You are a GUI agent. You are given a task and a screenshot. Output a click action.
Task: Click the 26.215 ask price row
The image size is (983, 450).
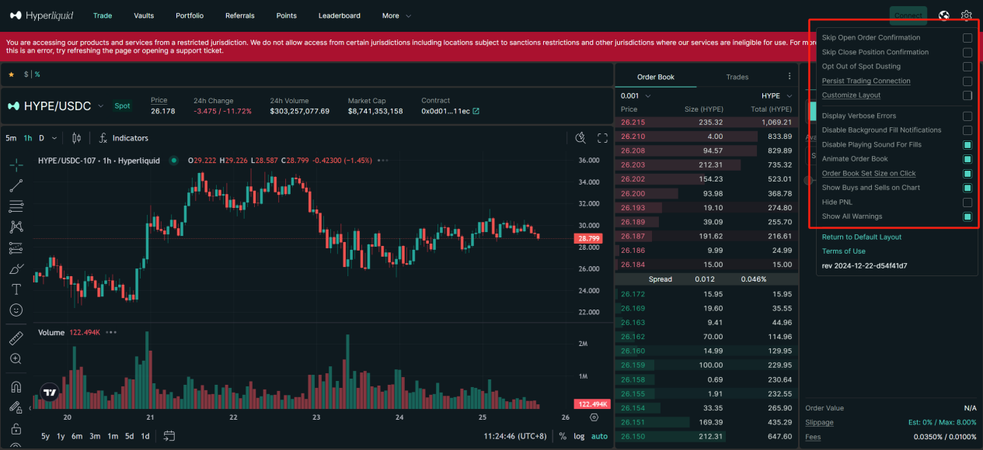coord(633,122)
